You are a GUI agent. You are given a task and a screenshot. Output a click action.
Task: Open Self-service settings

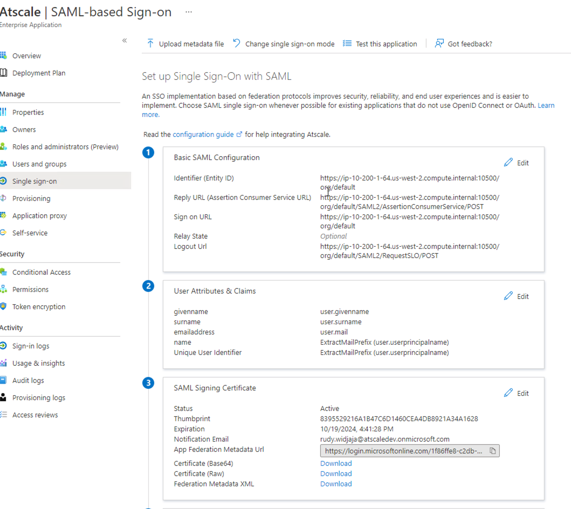pos(30,233)
